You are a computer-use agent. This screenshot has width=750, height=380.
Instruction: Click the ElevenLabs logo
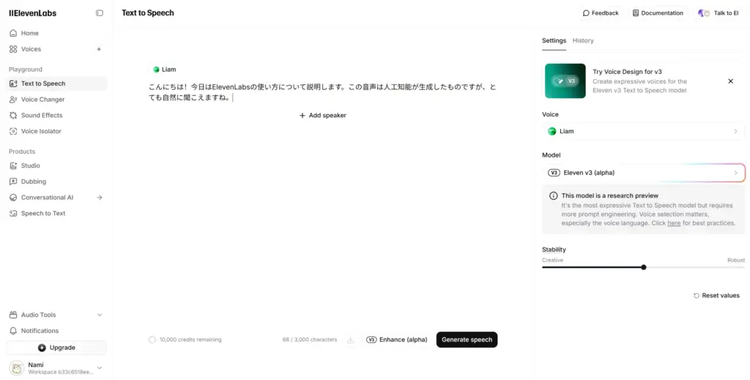click(x=32, y=13)
